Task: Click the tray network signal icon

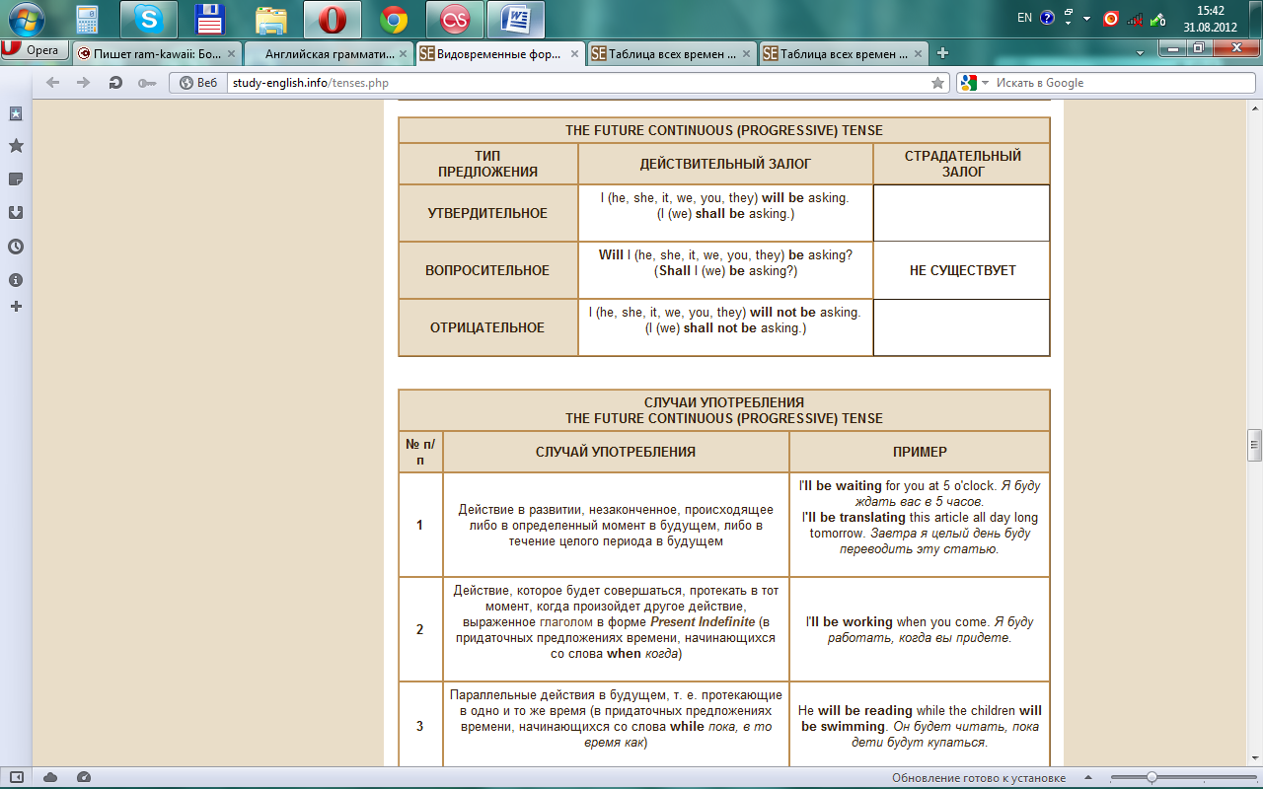Action: (1135, 19)
